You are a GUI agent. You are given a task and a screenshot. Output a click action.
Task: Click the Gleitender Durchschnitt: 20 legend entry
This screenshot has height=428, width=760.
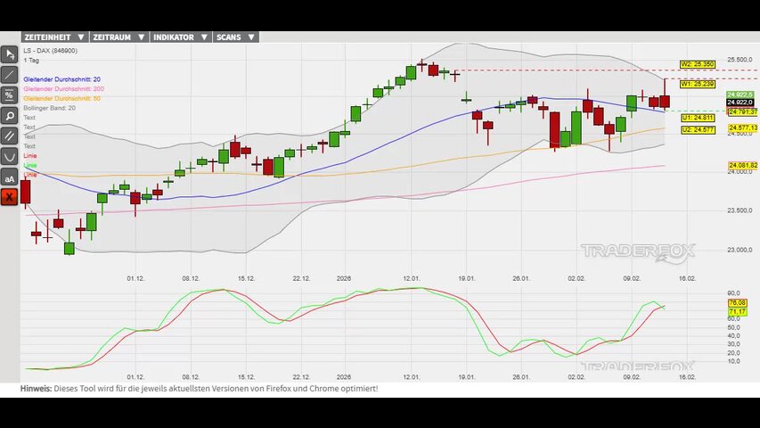pos(61,79)
